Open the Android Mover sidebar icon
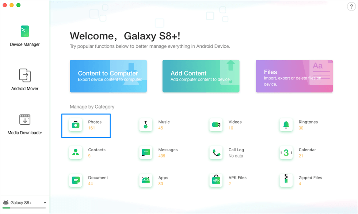 [x=25, y=75]
